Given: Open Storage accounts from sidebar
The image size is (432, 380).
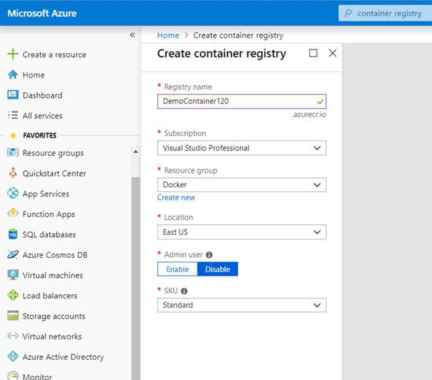Looking at the screenshot, I should tap(54, 316).
